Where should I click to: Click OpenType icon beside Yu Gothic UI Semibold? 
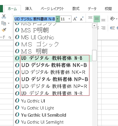point(17,115)
